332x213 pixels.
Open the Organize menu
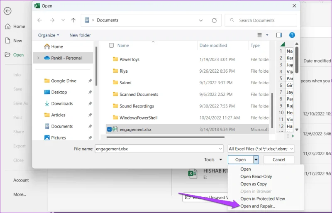[x=49, y=35]
